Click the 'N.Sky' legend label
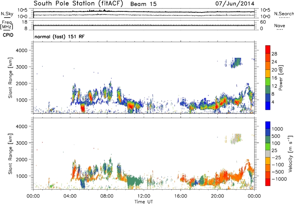This screenshot has width=294, height=204. [7, 14]
